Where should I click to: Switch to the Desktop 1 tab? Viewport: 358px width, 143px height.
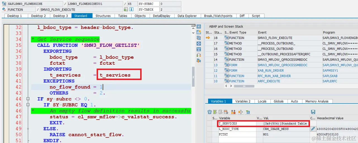click(x=15, y=16)
